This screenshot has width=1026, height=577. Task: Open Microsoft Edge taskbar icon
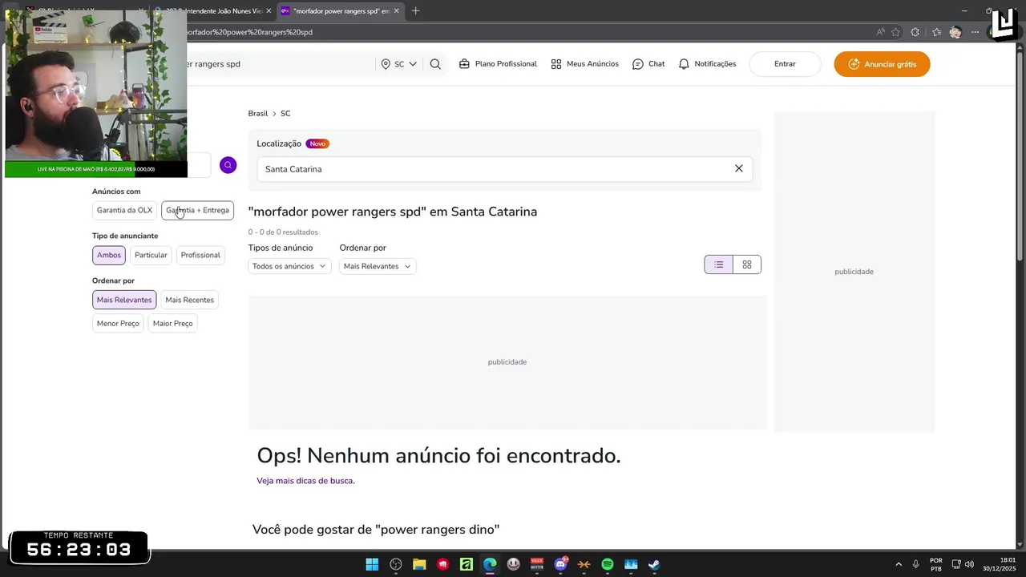coord(490,564)
